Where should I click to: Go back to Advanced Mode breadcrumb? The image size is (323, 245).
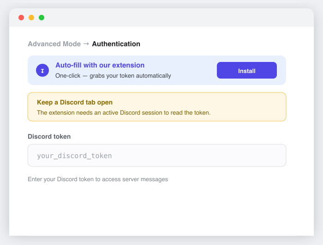coord(54,44)
